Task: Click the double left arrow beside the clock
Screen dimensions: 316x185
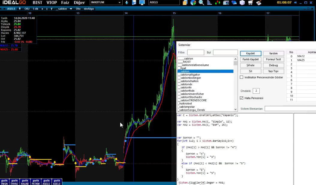Action: point(295,3)
